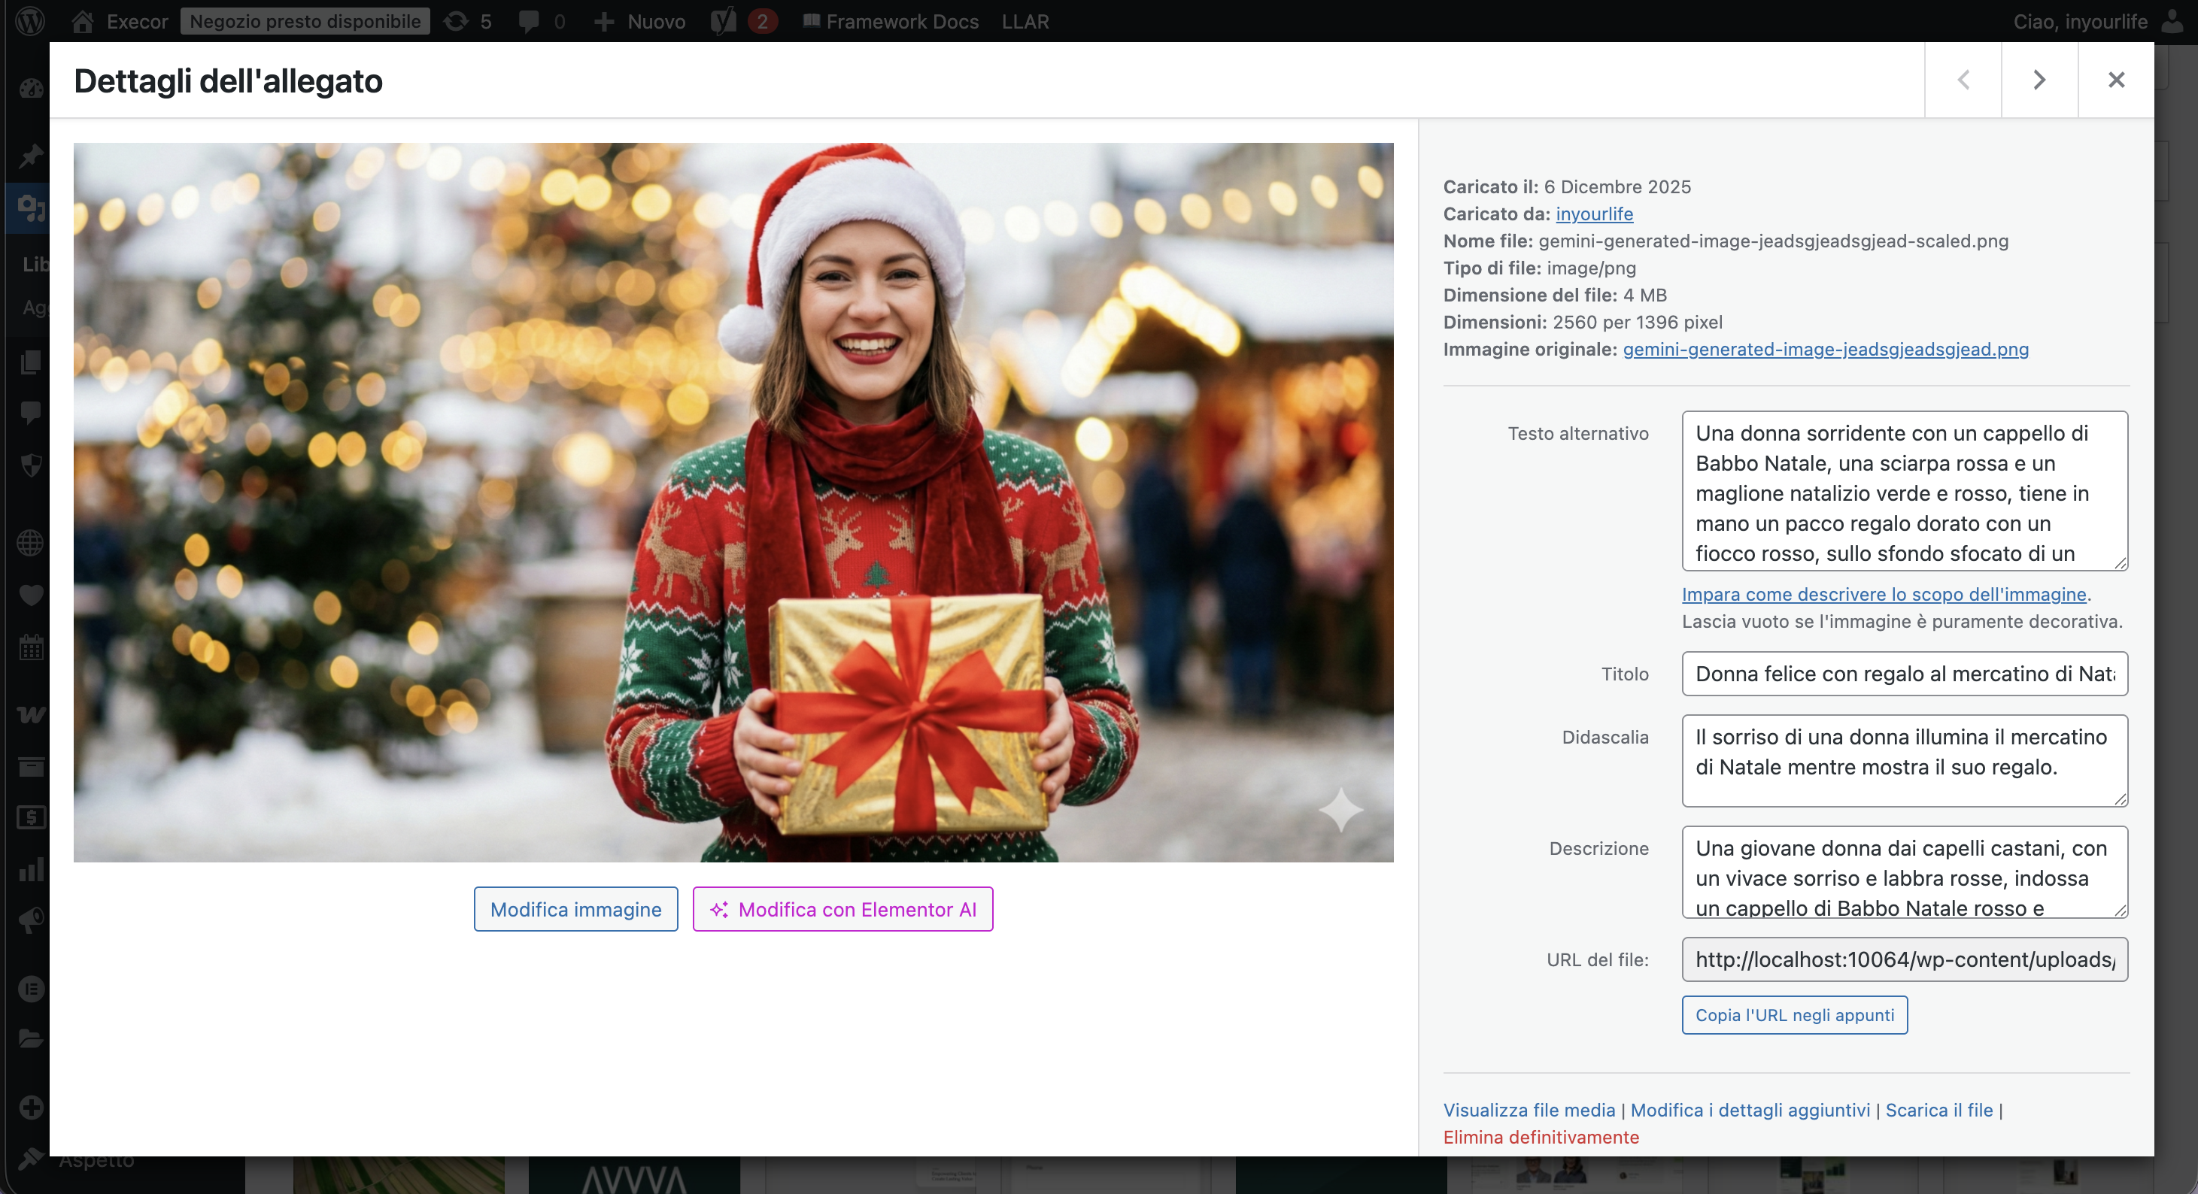Click the LLAR admin bar item
Image resolution: width=2198 pixels, height=1194 pixels.
(1025, 20)
